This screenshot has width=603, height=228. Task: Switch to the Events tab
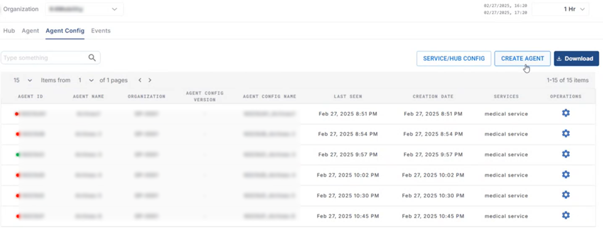tap(101, 31)
